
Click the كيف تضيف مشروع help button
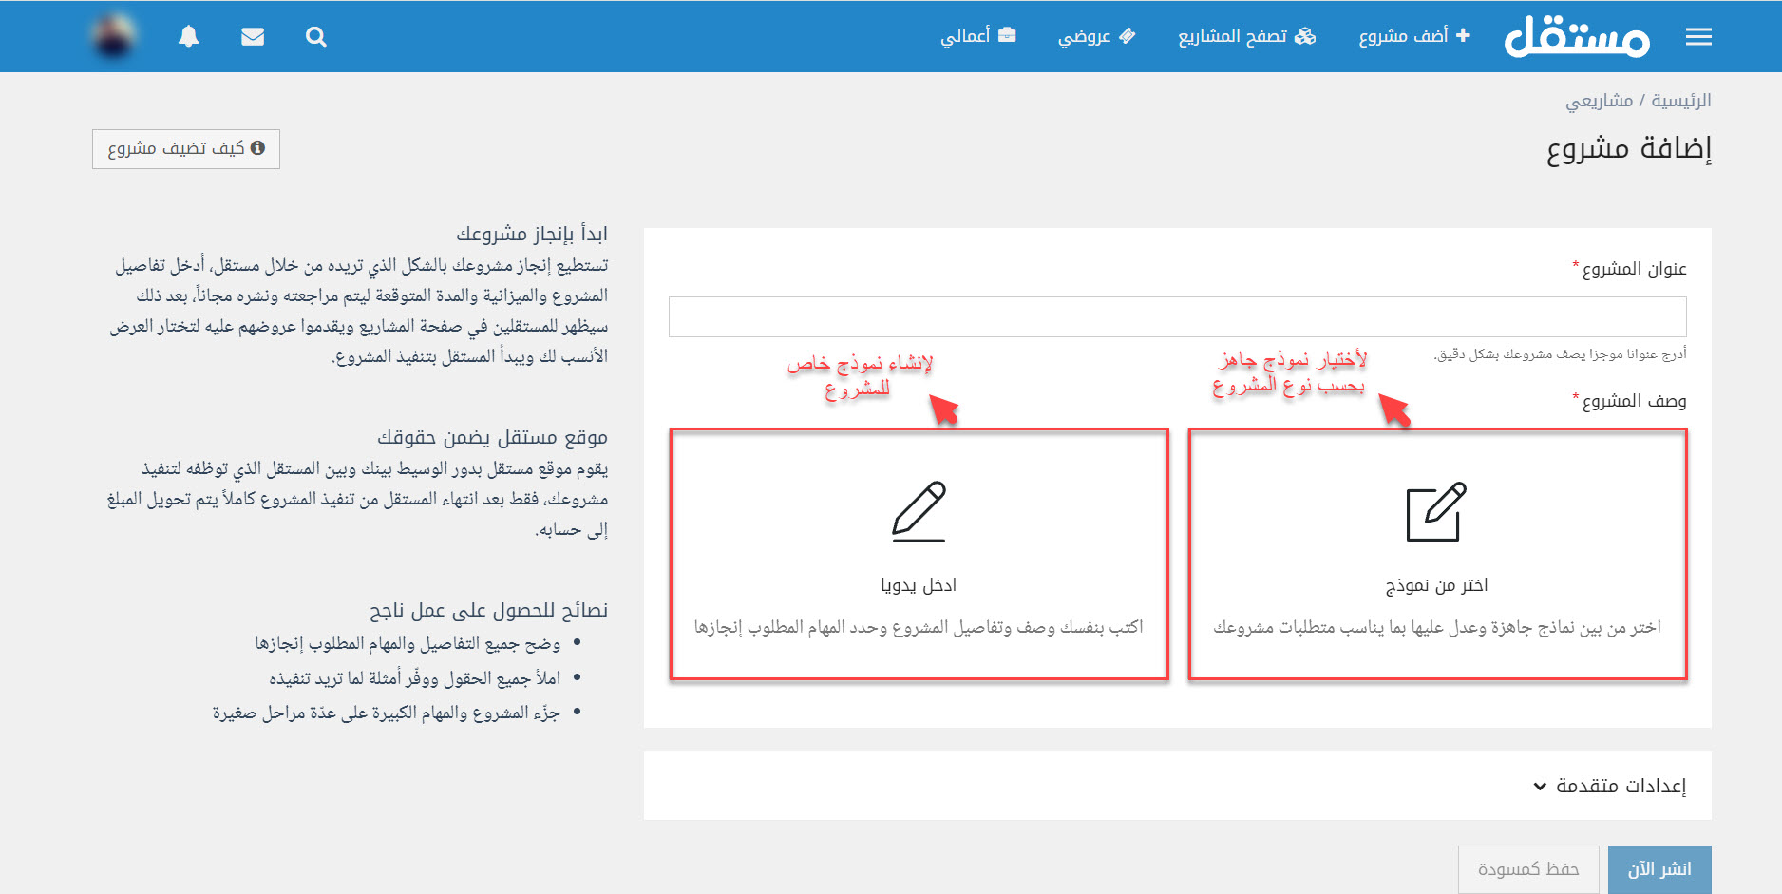[186, 149]
